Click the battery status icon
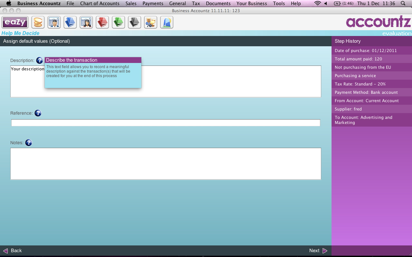Image resolution: width=412 pixels, height=257 pixels. (337, 4)
